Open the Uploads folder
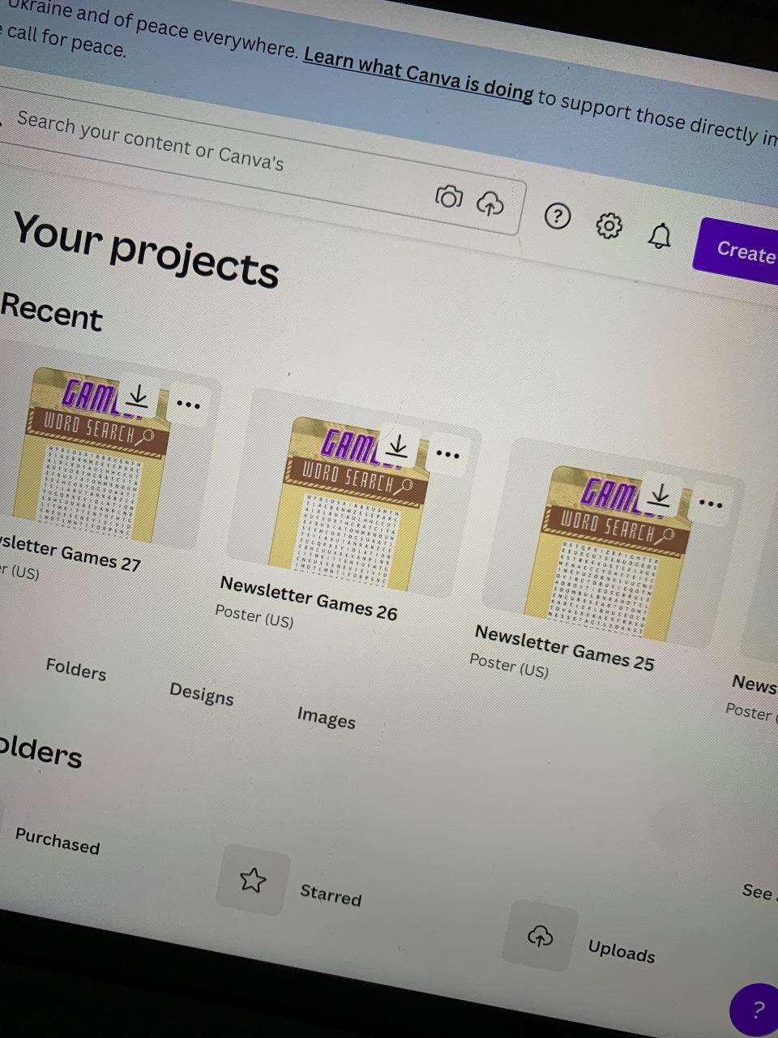The height and width of the screenshot is (1038, 778). pyautogui.click(x=580, y=941)
